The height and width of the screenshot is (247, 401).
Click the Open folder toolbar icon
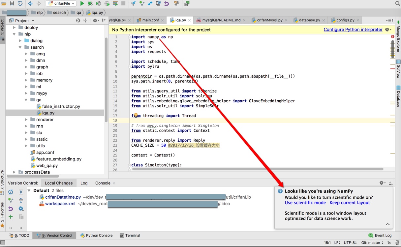click(4, 4)
